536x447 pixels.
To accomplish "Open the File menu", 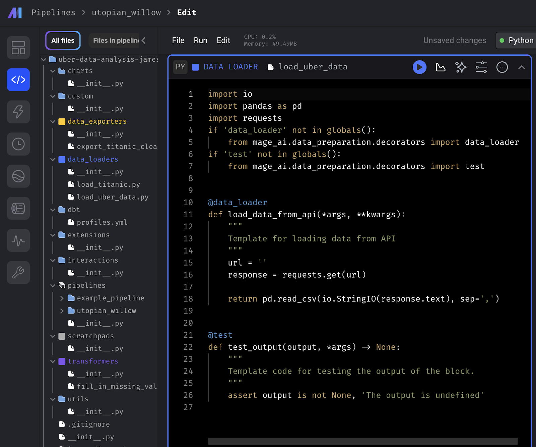I will tap(178, 40).
